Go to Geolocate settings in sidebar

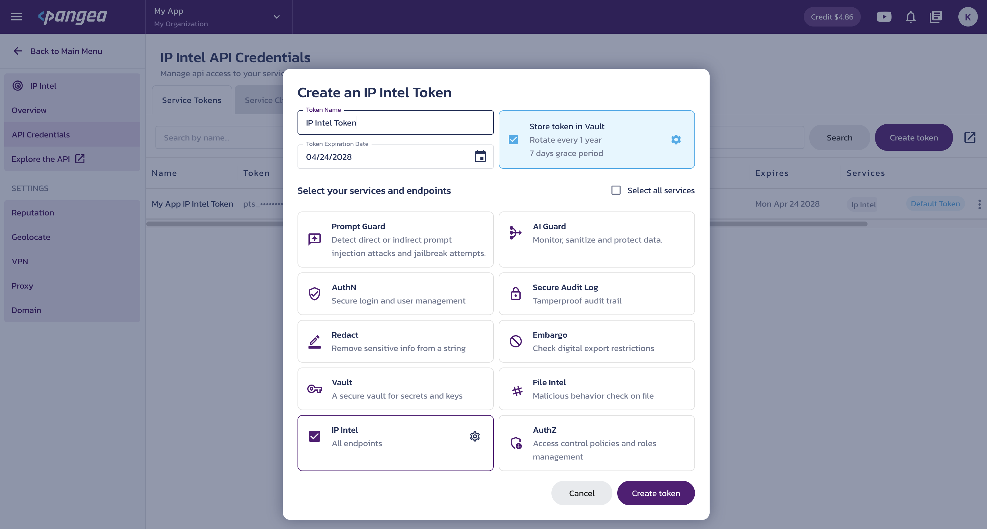(x=31, y=237)
